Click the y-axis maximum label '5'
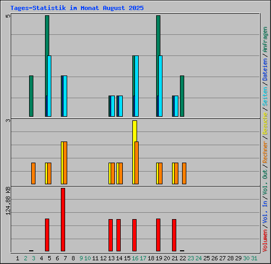Screen dimensions: 271x264 coord(8,16)
